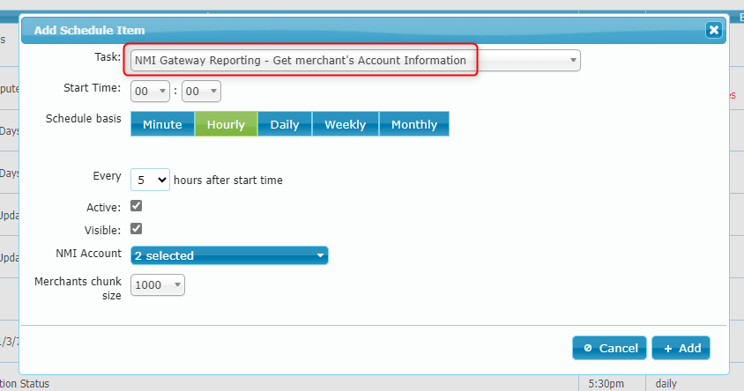744x391 pixels.
Task: Open the NMI Account multi-select dropdown
Action: click(229, 255)
